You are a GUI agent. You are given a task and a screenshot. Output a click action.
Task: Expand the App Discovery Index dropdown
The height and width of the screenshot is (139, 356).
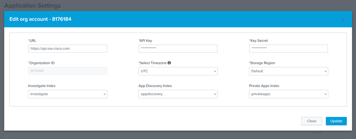coord(178,94)
